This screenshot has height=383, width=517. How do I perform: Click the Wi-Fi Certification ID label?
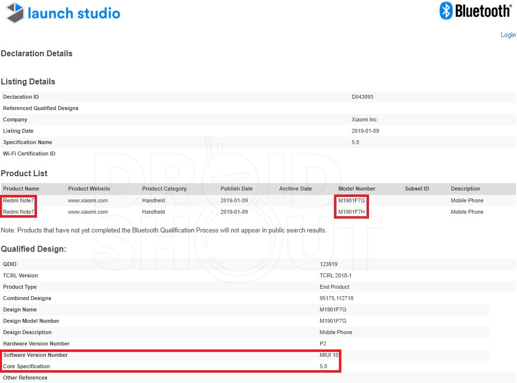29,153
